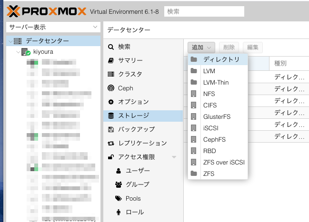Choose NFS from the add menu
Image resolution: width=309 pixels, height=222 pixels.
coord(218,94)
